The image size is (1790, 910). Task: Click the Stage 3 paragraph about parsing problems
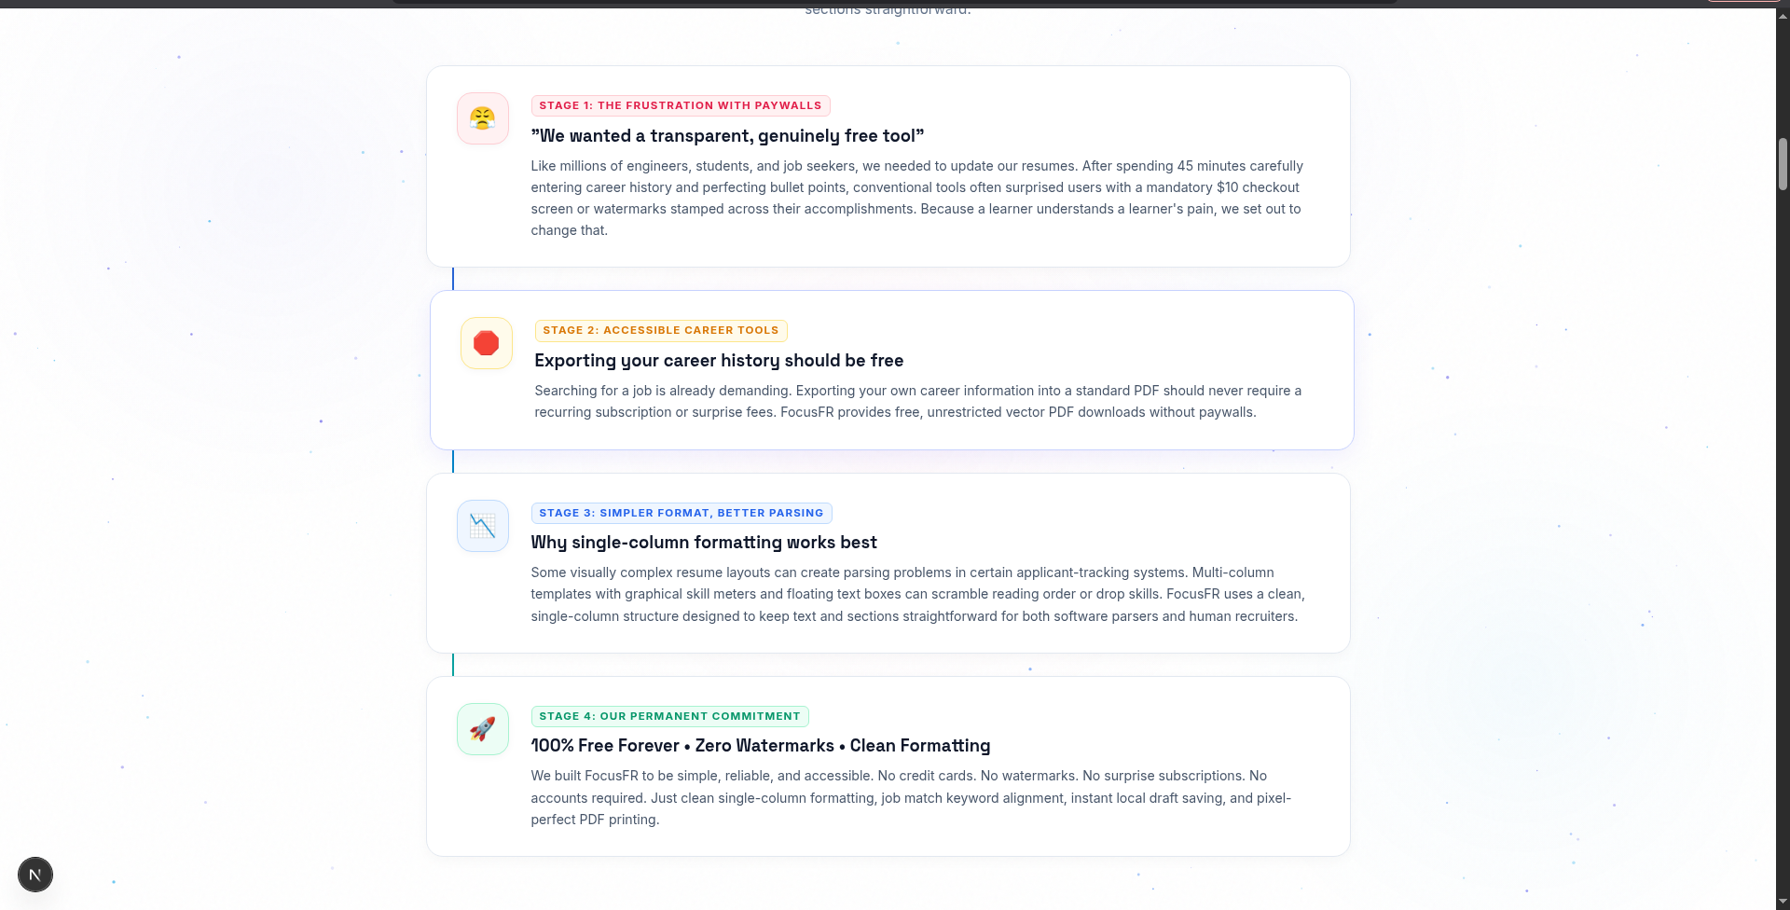[x=918, y=594]
